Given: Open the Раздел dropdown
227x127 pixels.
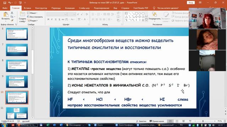Looking at the screenshot, I should (33, 20).
